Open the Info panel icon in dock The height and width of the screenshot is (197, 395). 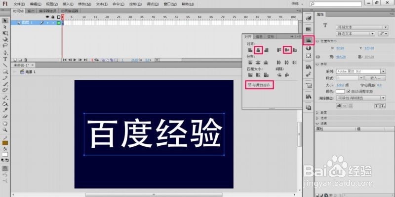(309, 48)
